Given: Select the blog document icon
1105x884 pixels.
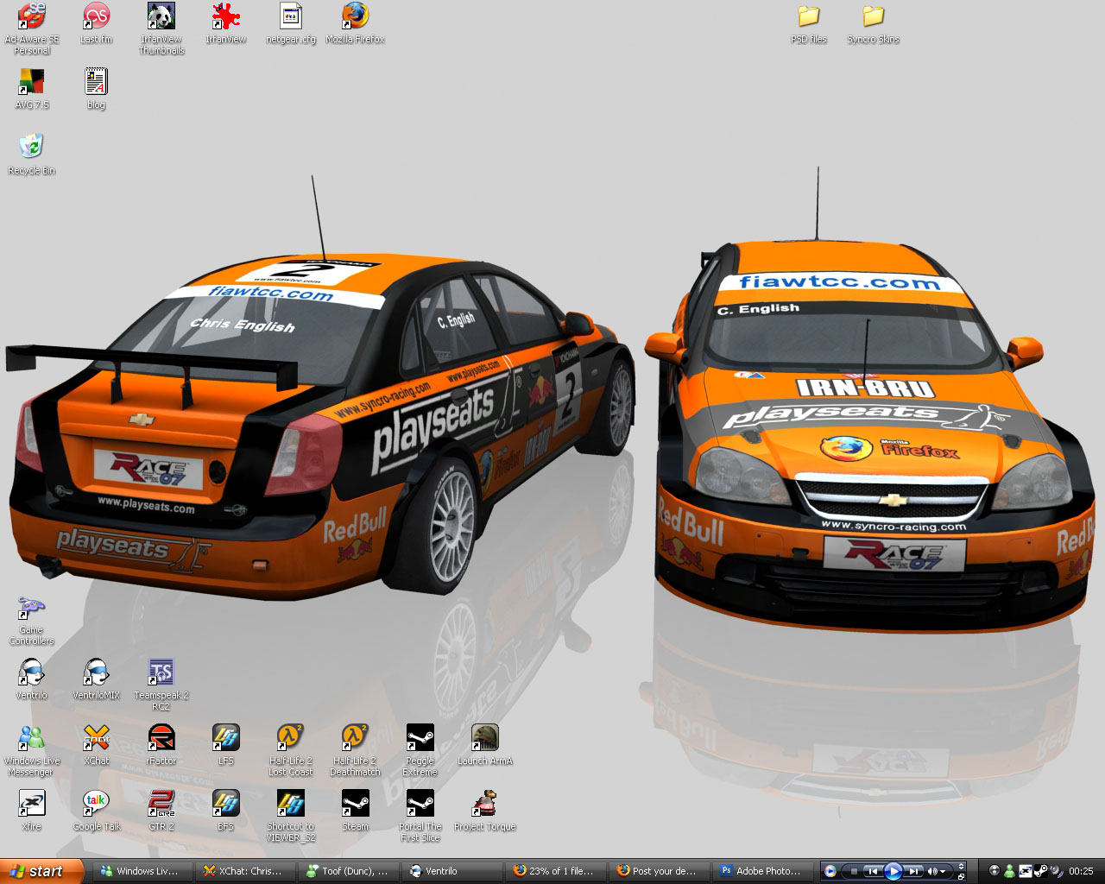Looking at the screenshot, I should coord(96,89).
